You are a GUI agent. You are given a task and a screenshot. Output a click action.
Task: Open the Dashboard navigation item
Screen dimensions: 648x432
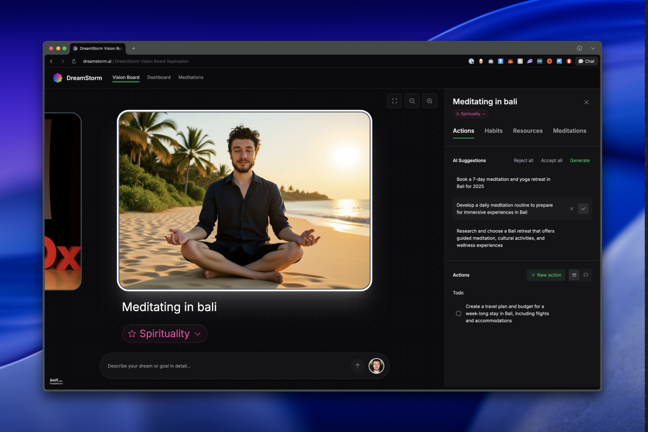click(x=159, y=78)
